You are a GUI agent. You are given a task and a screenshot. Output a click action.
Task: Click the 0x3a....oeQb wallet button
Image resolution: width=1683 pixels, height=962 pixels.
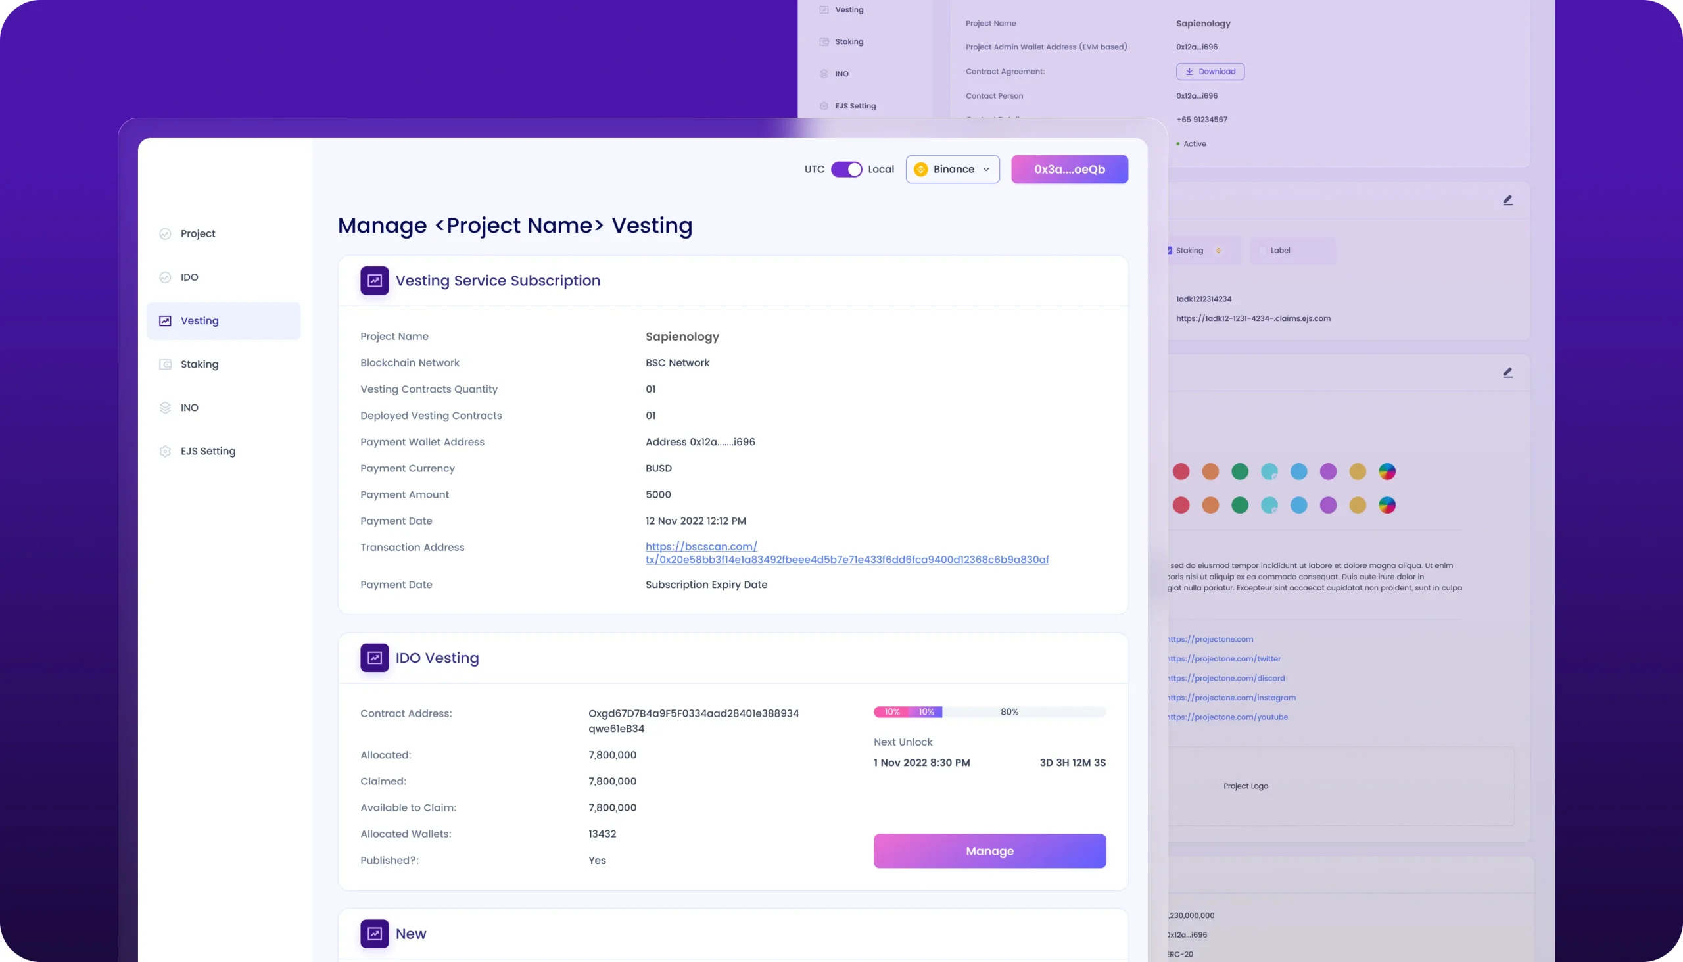[x=1069, y=170]
